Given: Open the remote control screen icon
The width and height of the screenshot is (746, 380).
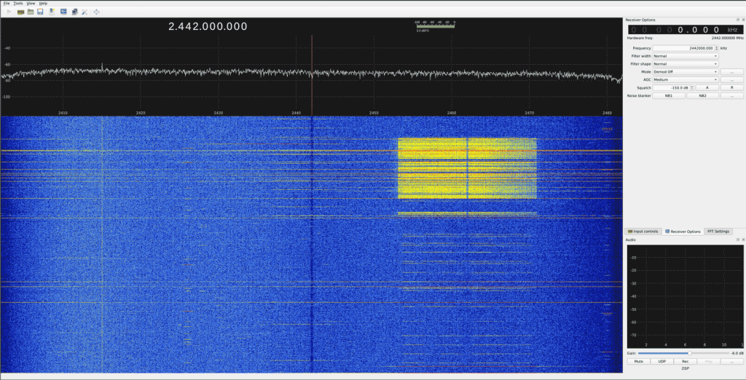Looking at the screenshot, I should pyautogui.click(x=63, y=12).
